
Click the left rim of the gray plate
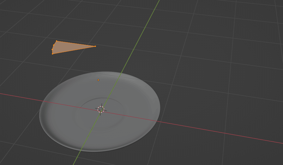(x=41, y=115)
